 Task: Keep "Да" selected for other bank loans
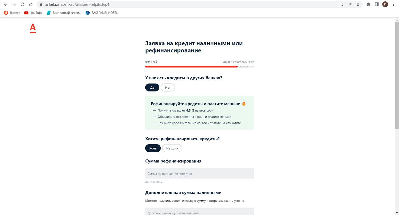pyautogui.click(x=152, y=87)
